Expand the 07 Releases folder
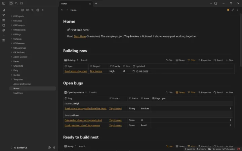The image size is (242, 151). (11, 43)
